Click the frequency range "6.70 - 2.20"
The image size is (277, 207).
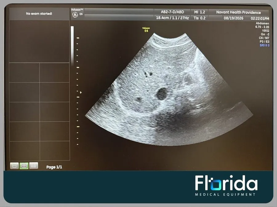pyautogui.click(x=262, y=27)
